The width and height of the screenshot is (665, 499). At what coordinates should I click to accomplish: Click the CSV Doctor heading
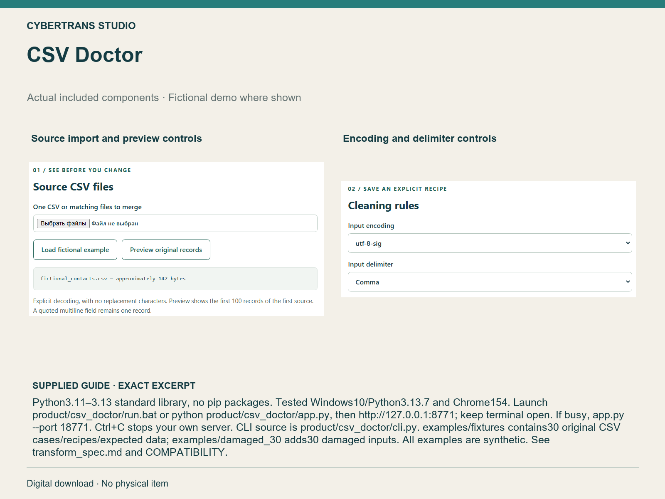coord(84,54)
